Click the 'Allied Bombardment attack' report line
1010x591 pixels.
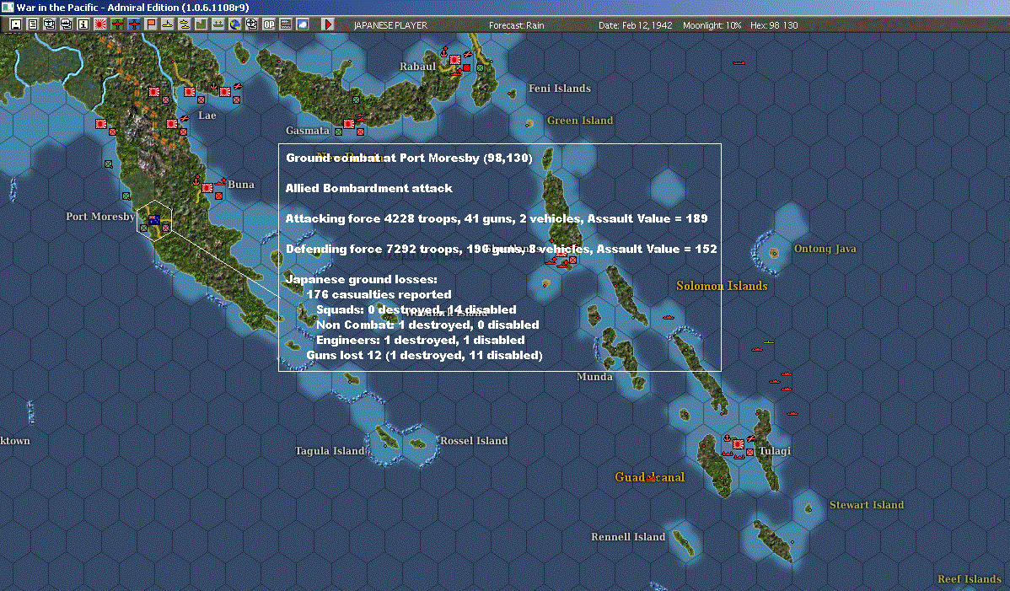[368, 188]
